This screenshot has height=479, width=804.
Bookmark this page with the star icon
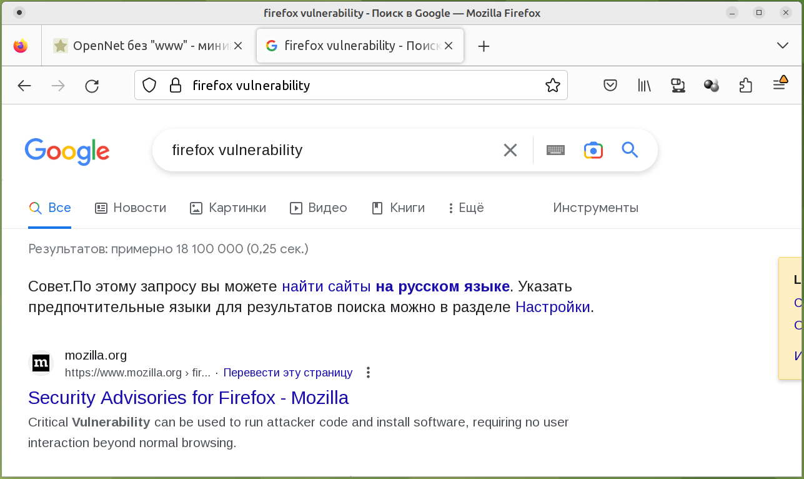coord(552,86)
